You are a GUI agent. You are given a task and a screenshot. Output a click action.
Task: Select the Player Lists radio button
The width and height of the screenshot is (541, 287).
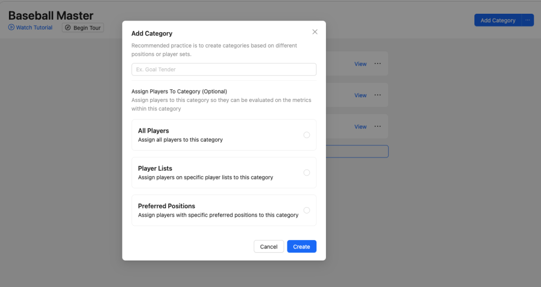click(306, 172)
